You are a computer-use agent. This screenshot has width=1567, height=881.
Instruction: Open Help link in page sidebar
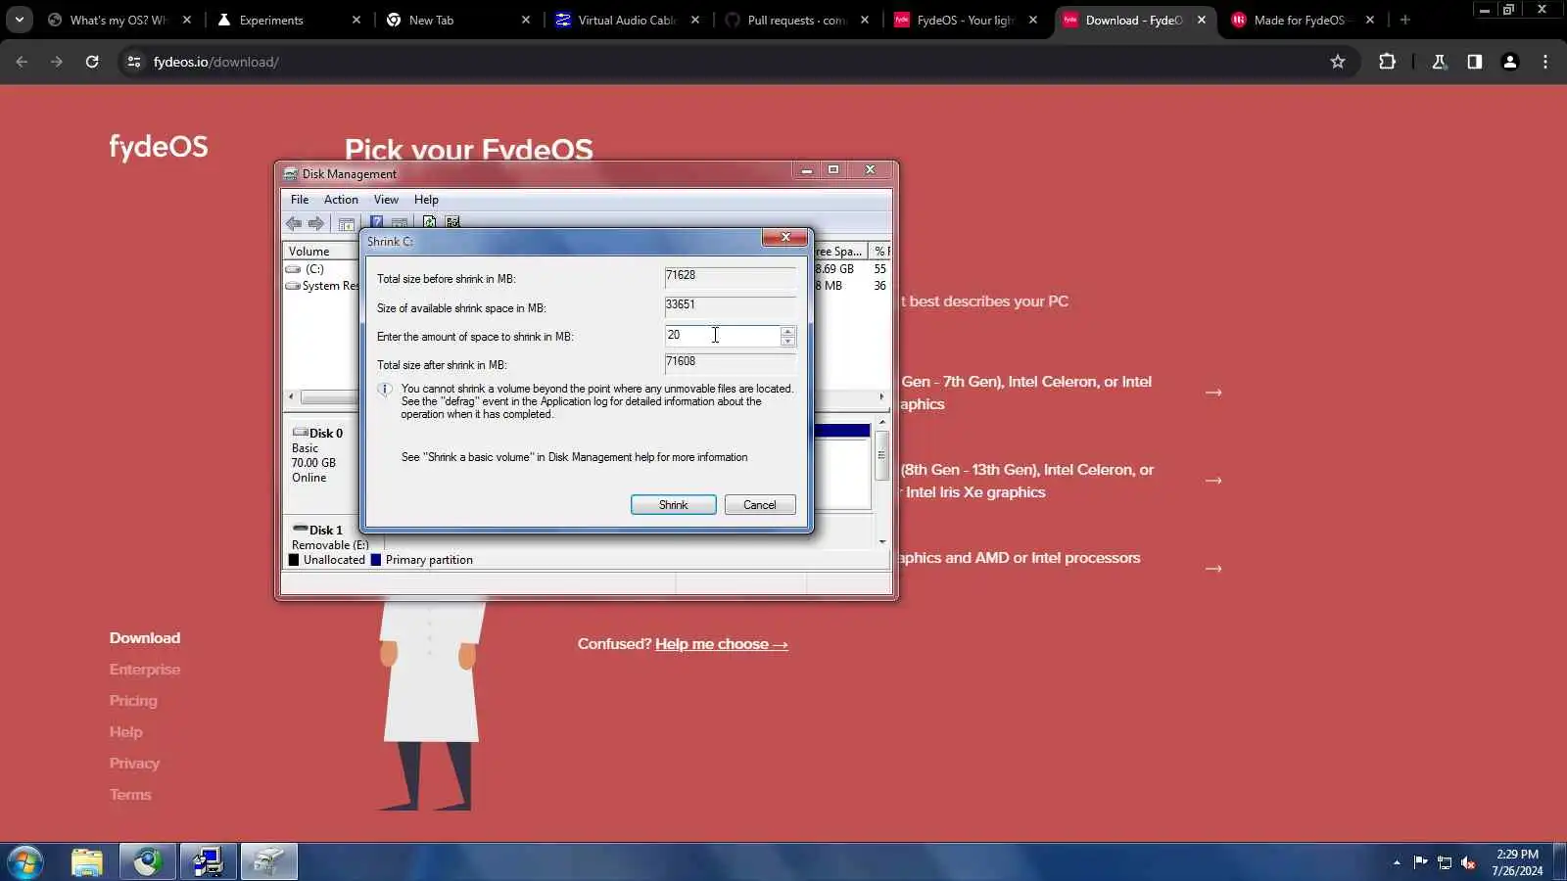[126, 732]
